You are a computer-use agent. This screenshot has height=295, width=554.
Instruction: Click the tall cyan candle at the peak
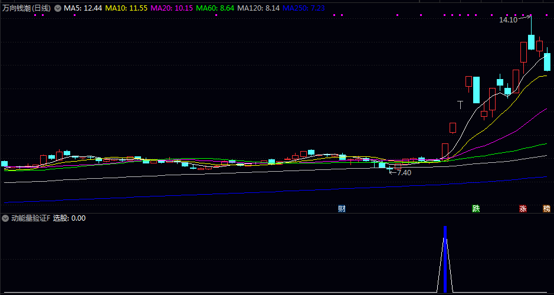[x=531, y=41]
